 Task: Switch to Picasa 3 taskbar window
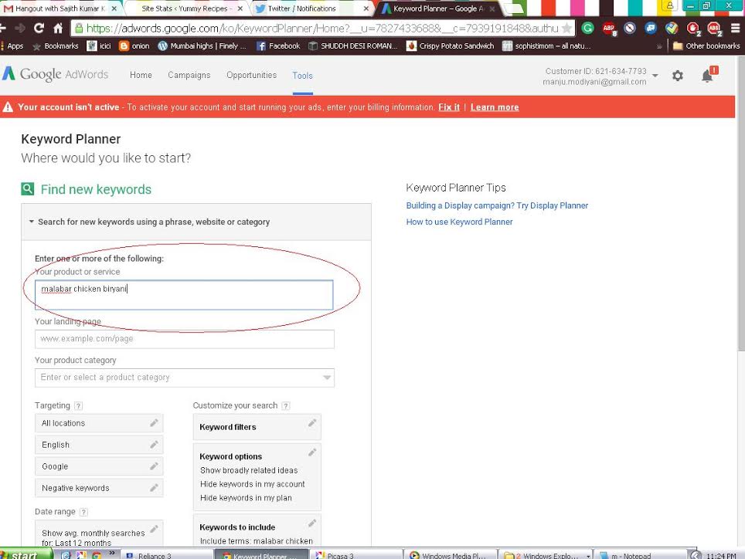click(355, 554)
